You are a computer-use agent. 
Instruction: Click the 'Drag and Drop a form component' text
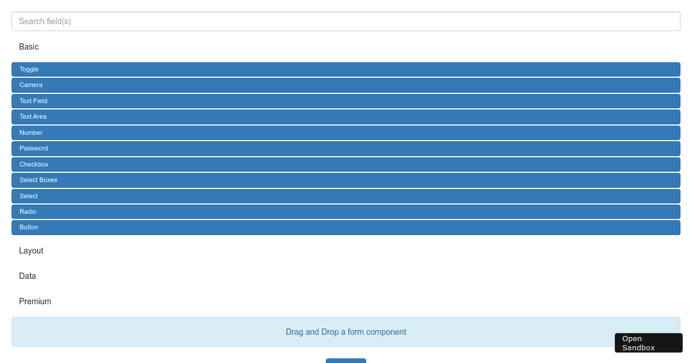pyautogui.click(x=346, y=332)
